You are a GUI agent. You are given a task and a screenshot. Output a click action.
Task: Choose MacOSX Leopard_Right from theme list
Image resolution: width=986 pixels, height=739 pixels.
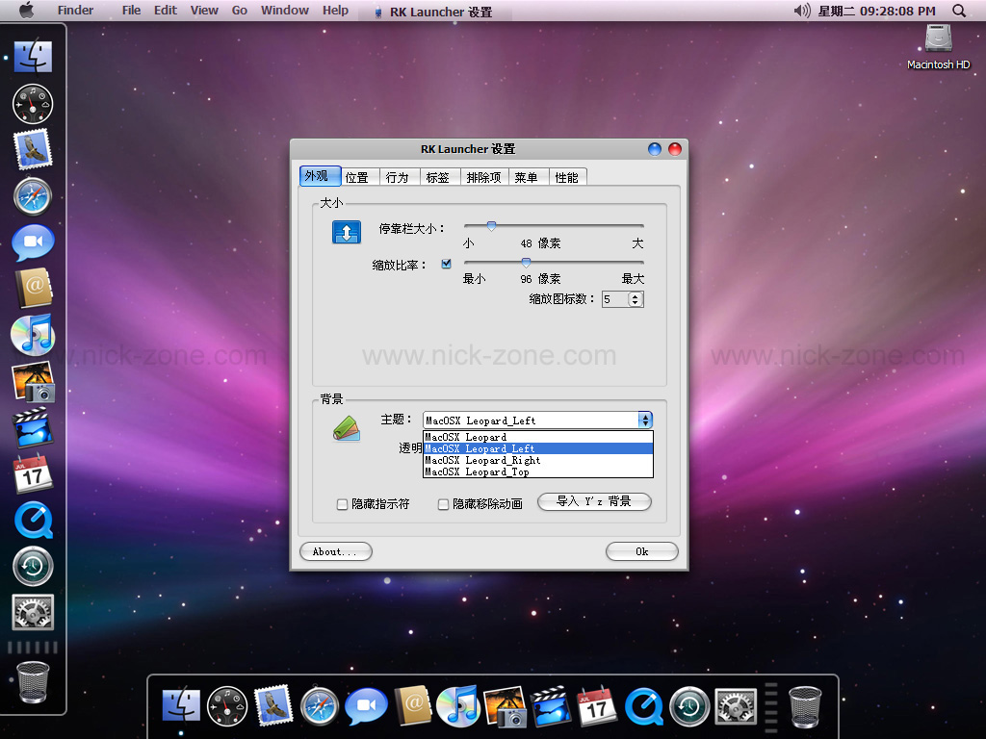(x=538, y=460)
